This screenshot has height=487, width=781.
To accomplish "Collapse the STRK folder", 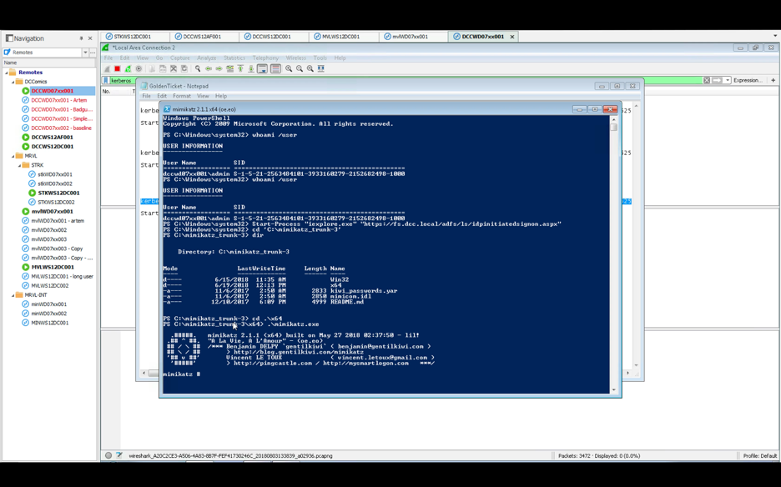I will click(x=19, y=165).
